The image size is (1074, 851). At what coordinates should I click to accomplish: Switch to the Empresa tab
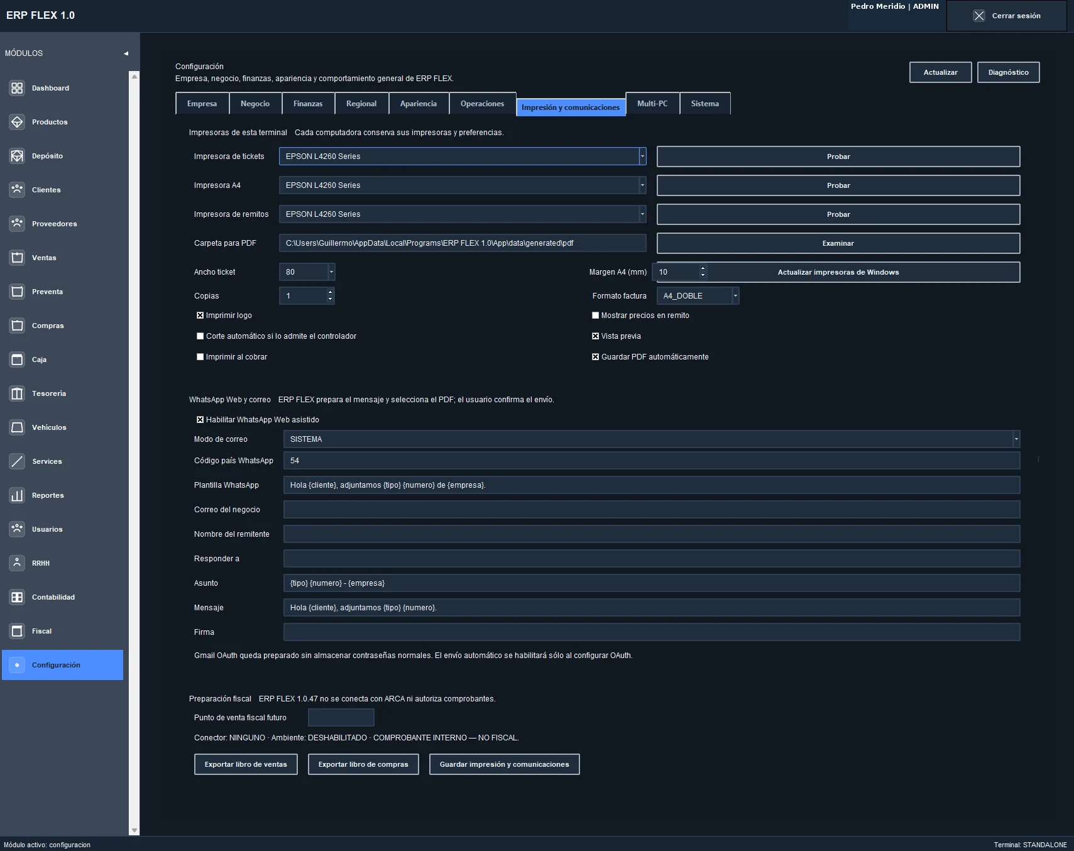tap(202, 104)
